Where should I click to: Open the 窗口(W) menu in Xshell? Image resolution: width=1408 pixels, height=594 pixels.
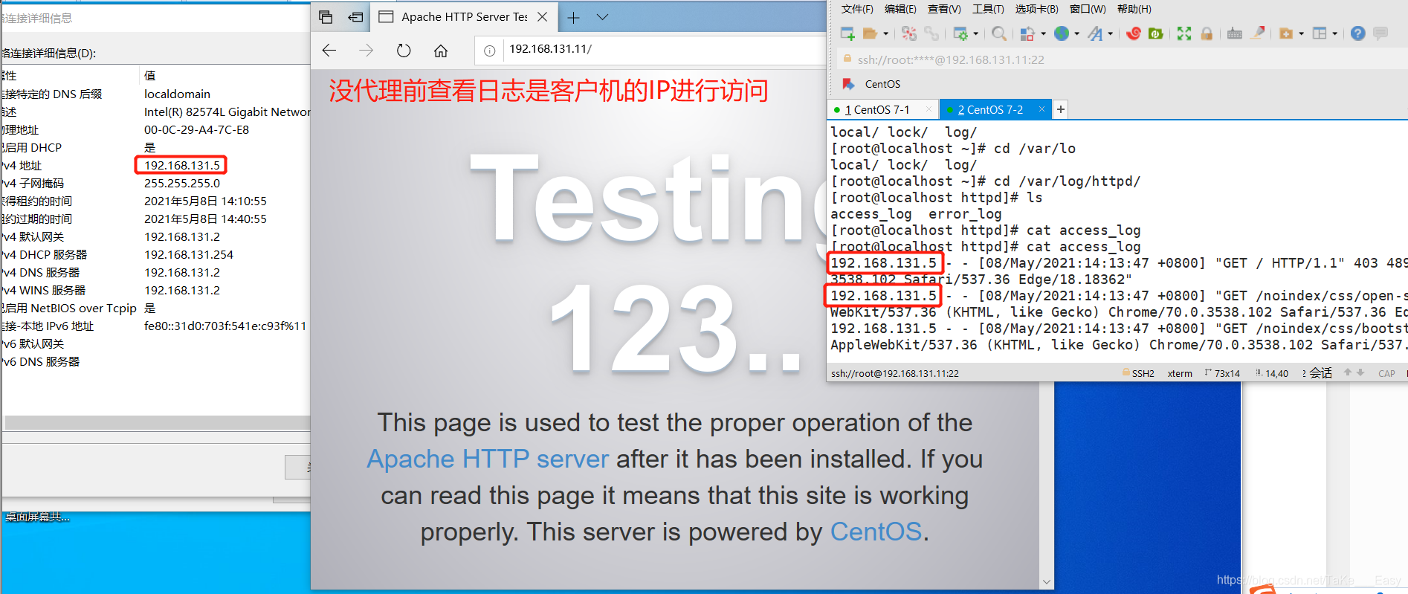click(1088, 9)
